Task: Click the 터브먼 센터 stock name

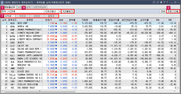Action: pyautogui.click(x=24, y=72)
